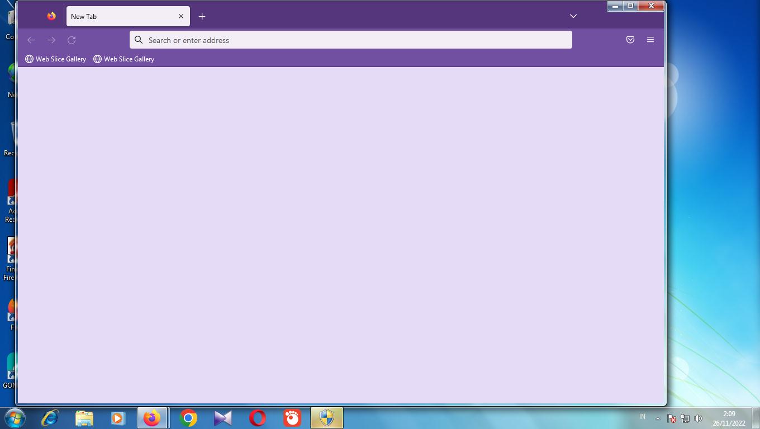Close the New Tab tab

(x=180, y=17)
